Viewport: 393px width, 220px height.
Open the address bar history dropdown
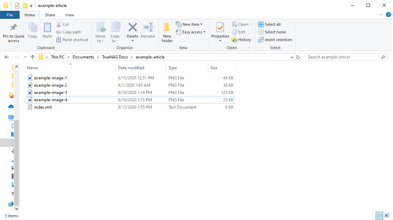click(x=292, y=57)
